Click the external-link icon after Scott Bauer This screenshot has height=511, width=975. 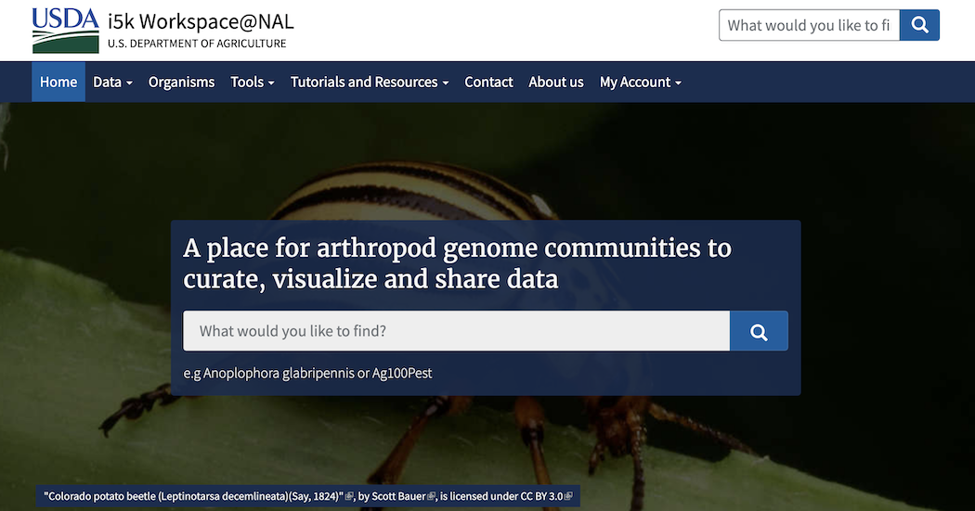point(432,496)
